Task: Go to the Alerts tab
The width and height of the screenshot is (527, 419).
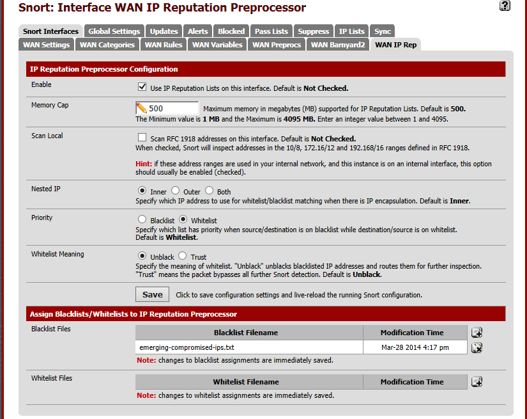Action: 198,31
